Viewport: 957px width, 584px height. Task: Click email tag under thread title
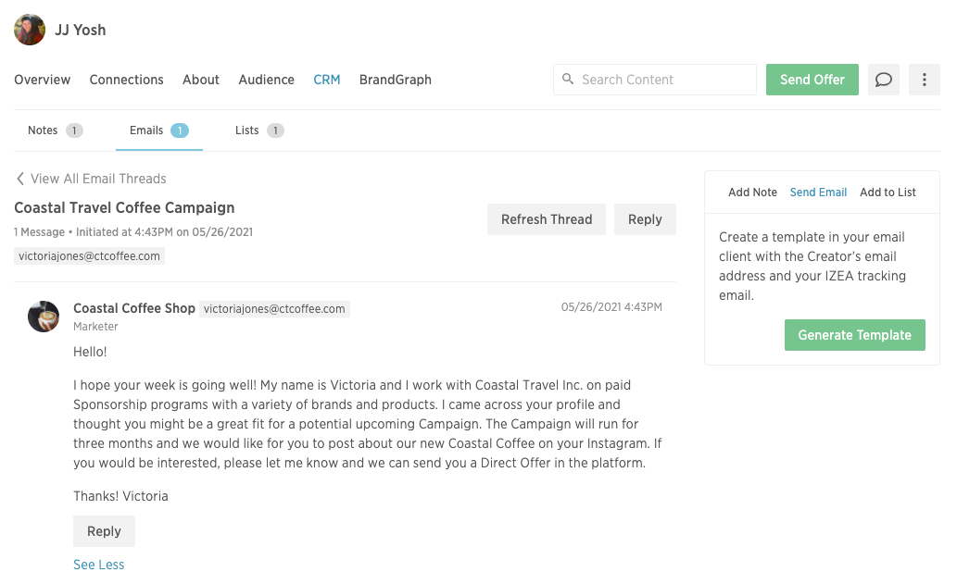coord(89,256)
